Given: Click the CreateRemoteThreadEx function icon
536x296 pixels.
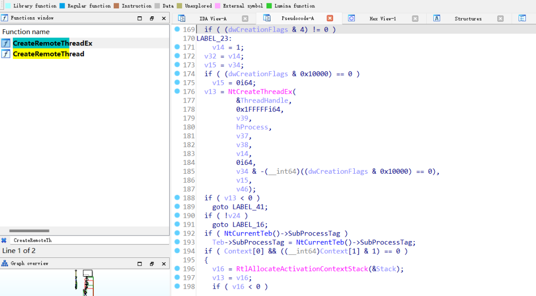Looking at the screenshot, I should pyautogui.click(x=5, y=43).
